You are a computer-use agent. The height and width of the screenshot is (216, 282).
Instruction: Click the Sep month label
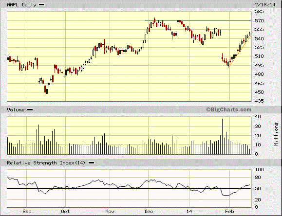tap(27, 212)
